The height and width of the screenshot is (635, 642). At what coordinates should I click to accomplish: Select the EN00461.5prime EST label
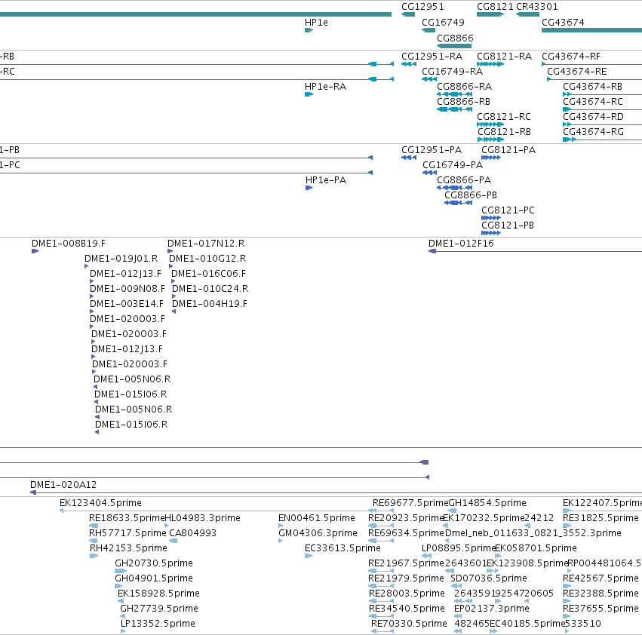[x=317, y=518]
